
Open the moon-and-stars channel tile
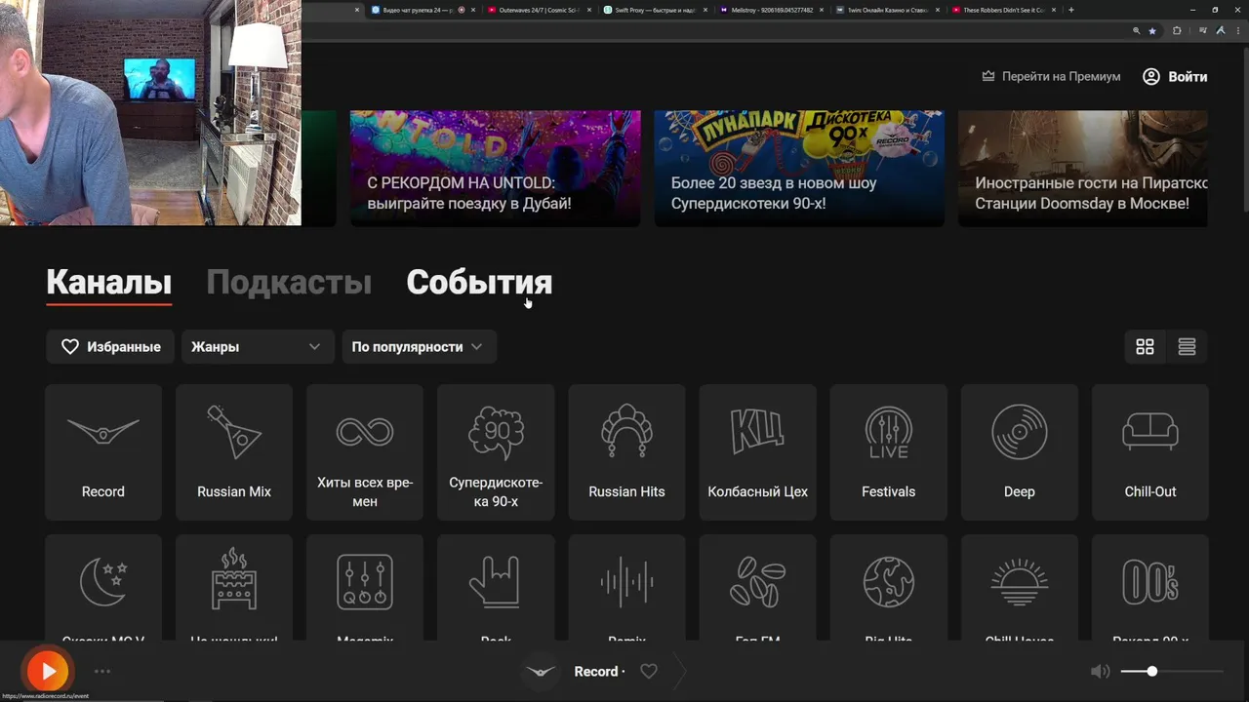point(103,587)
